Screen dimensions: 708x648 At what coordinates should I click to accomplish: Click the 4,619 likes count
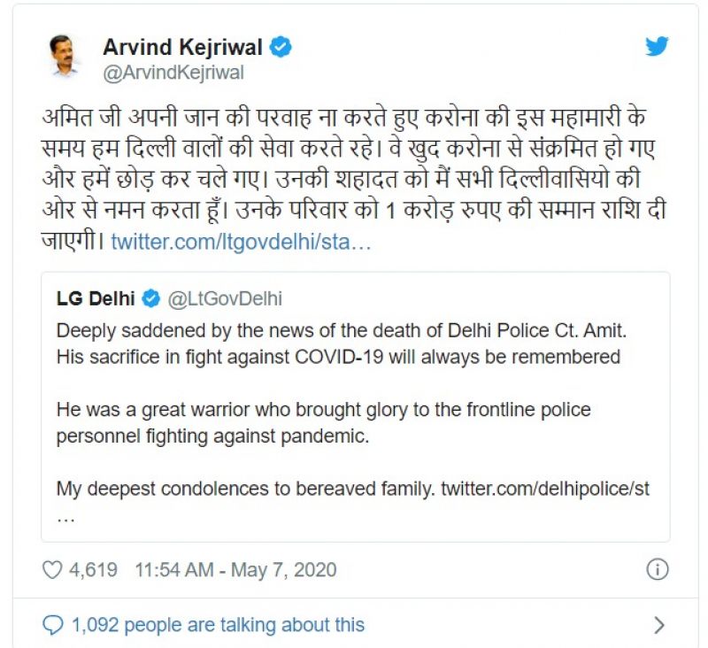[93, 569]
